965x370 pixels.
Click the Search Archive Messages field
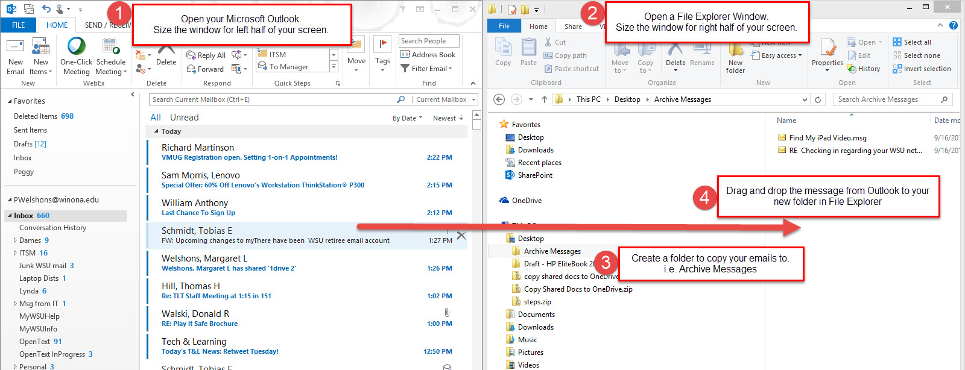pyautogui.click(x=887, y=99)
